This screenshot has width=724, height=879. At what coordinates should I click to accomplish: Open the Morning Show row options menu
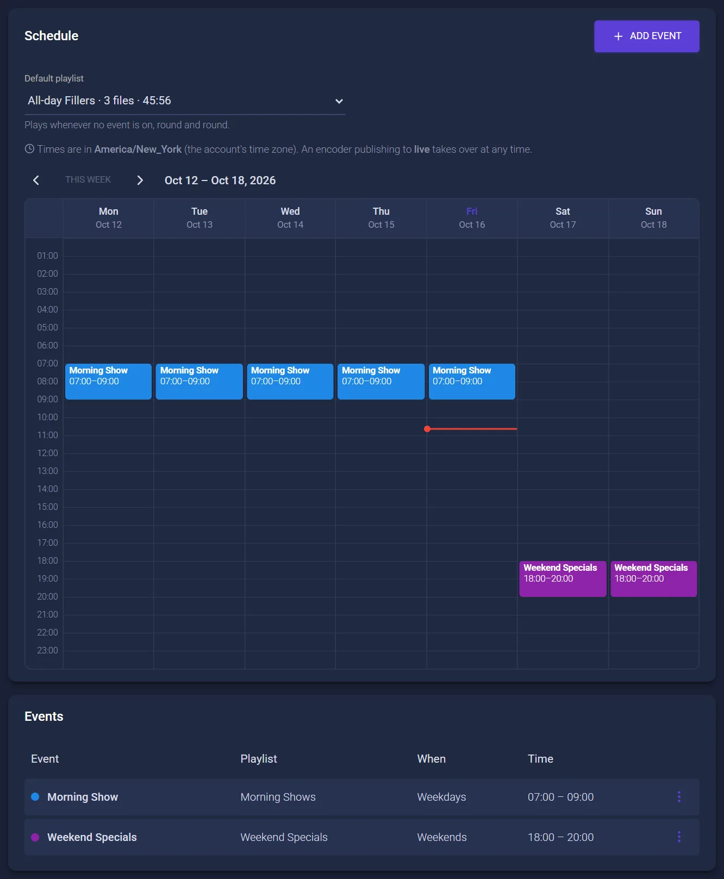(x=679, y=797)
